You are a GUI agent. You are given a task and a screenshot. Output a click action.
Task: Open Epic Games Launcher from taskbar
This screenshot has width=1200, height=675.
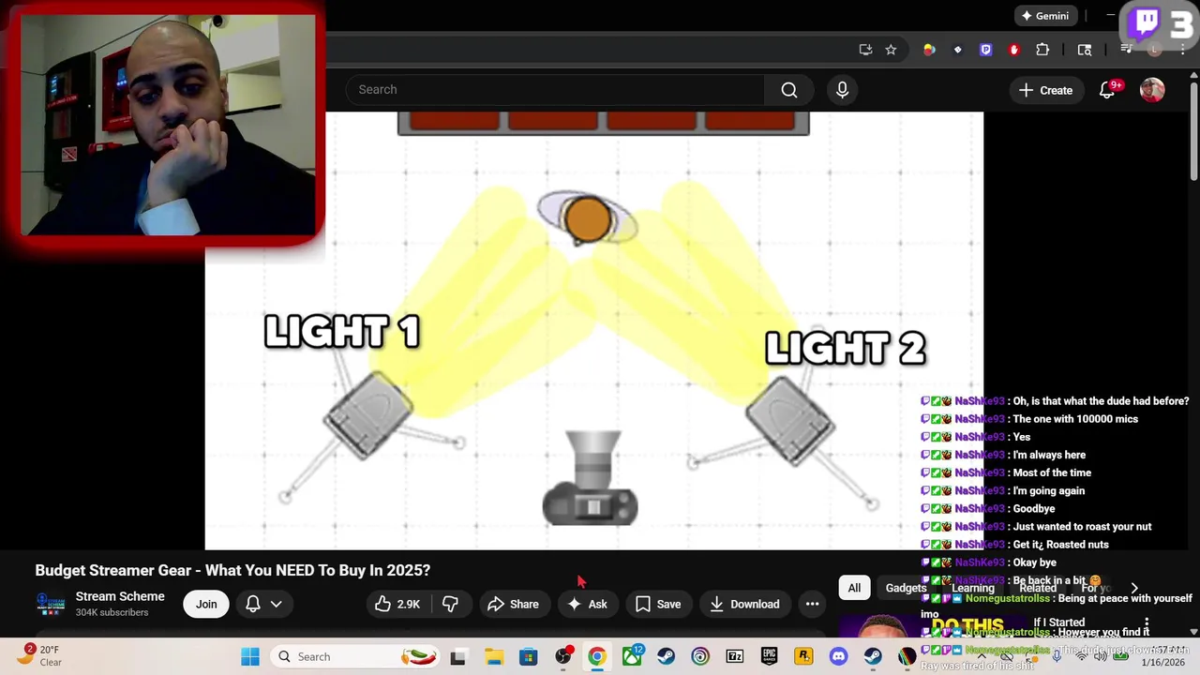(769, 657)
